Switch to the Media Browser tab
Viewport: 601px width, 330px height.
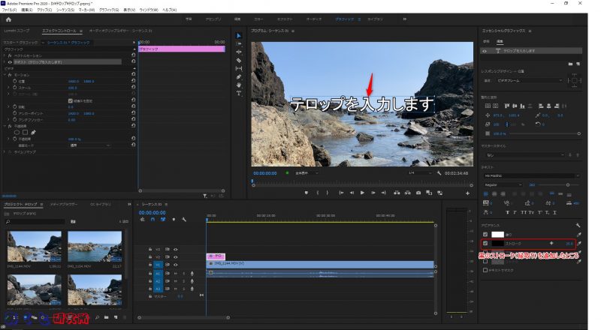(x=64, y=205)
